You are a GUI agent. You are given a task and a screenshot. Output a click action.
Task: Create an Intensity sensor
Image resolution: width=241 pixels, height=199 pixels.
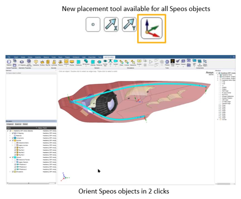click(x=93, y=63)
